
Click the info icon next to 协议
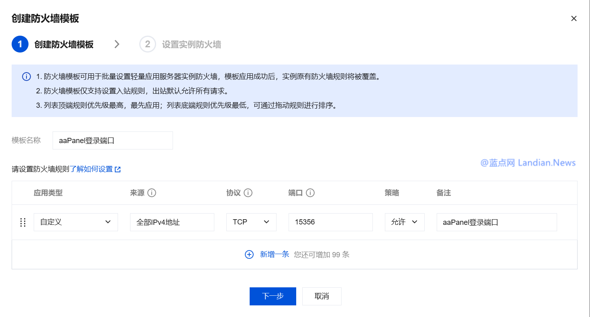point(248,193)
